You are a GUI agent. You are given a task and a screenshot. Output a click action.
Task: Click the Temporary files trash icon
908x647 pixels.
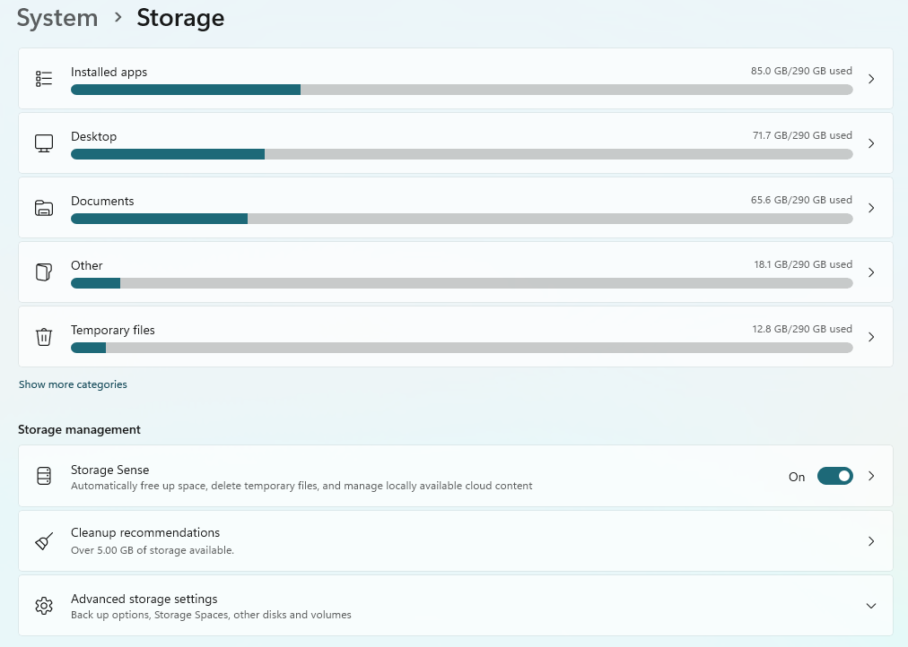[x=44, y=337]
